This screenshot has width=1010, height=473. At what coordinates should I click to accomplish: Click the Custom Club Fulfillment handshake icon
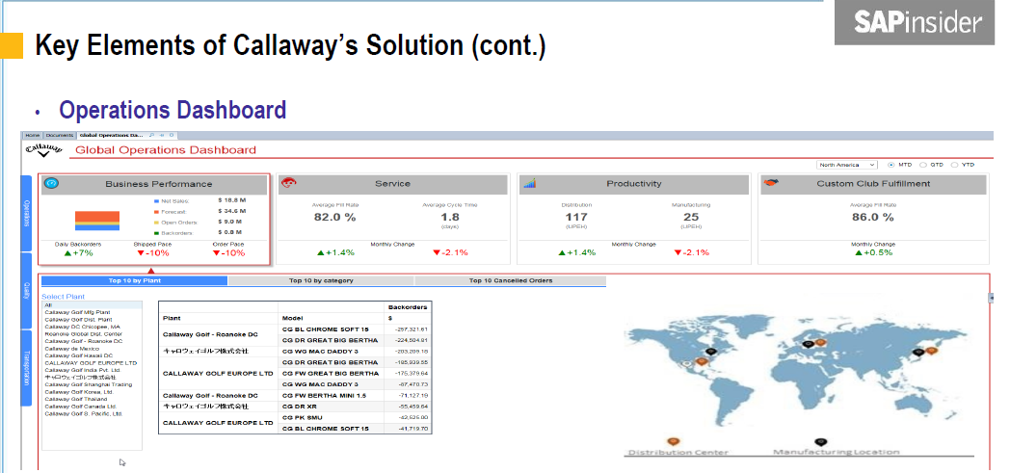(770, 183)
